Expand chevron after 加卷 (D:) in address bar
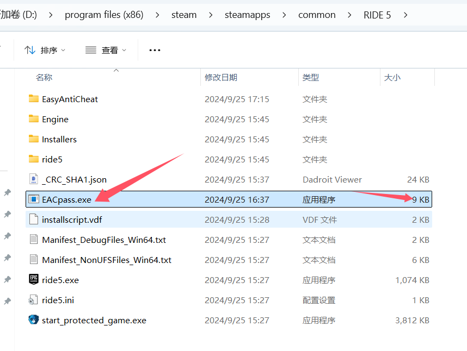Viewport: 467px width, 351px height. pyautogui.click(x=51, y=15)
